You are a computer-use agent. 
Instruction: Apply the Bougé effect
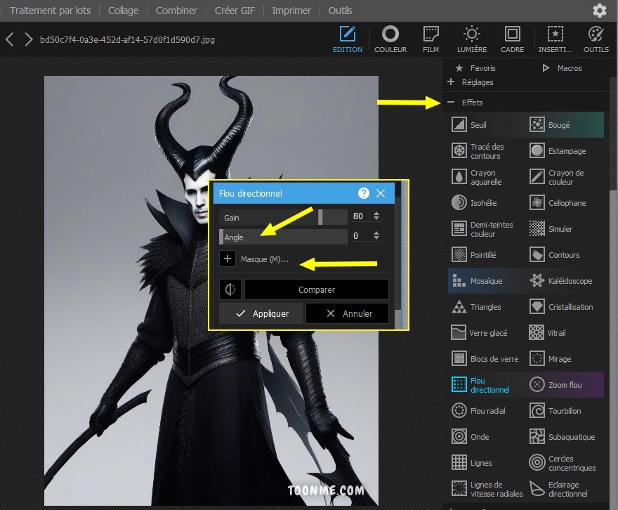(x=550, y=125)
